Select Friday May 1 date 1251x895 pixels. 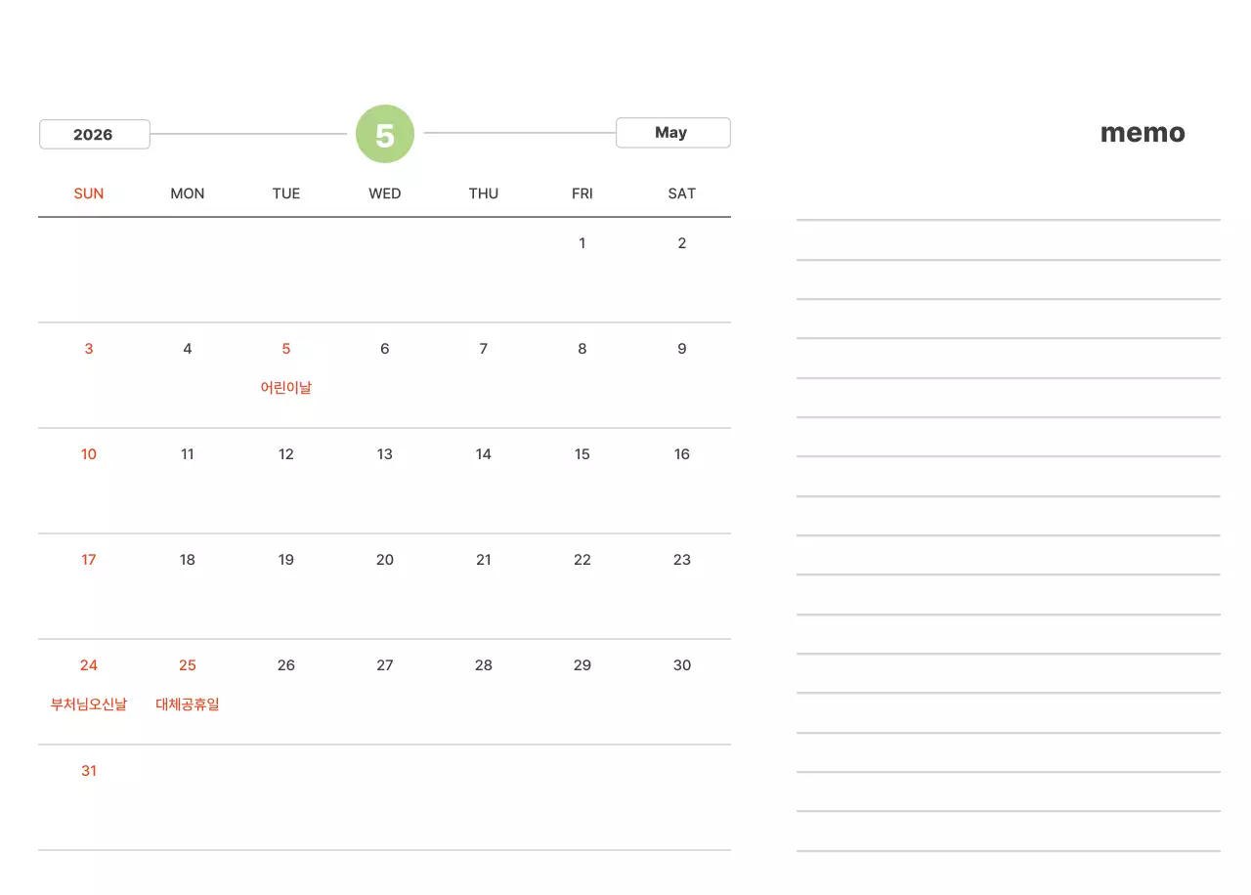click(582, 243)
